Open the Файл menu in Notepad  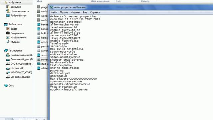54,13
